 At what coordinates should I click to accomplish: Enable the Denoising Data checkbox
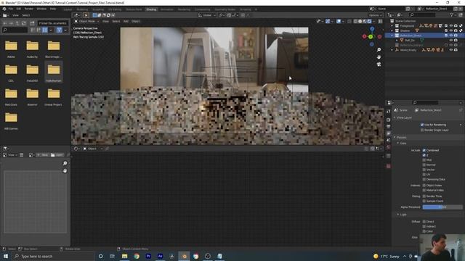point(424,179)
